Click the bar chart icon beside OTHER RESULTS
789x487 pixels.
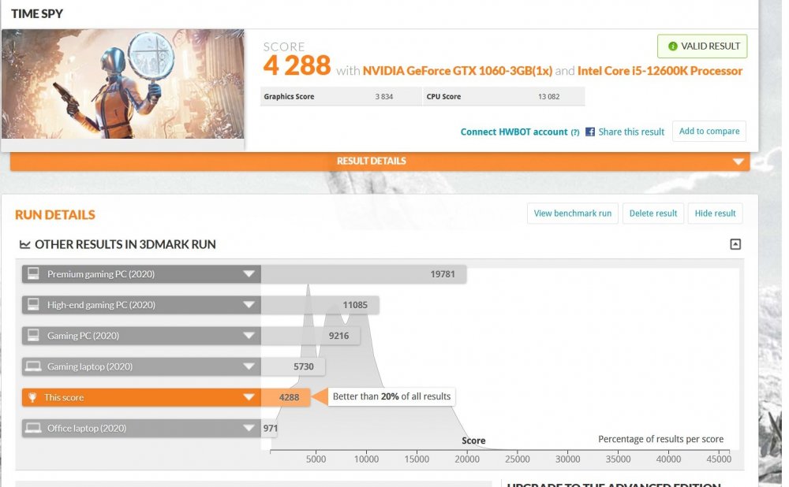[25, 244]
